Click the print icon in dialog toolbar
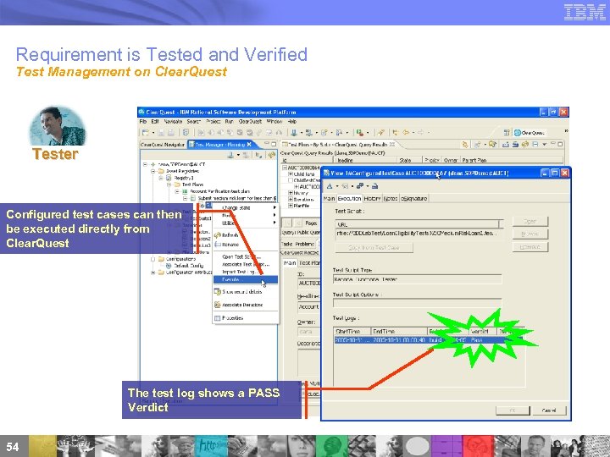Viewport: 610px width, 457px height. click(374, 186)
